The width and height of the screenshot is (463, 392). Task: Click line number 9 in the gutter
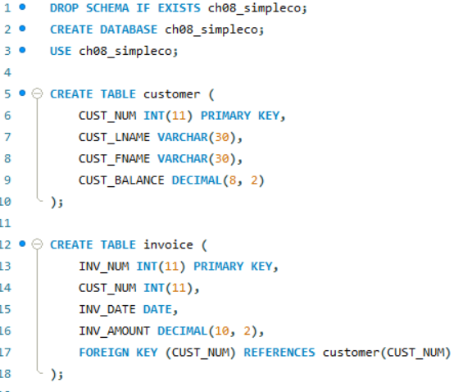[x=7, y=180]
